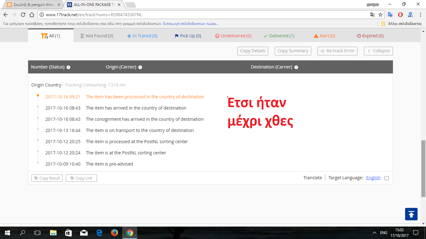Change target language via the English link
The height and width of the screenshot is (239, 426).
click(373, 178)
